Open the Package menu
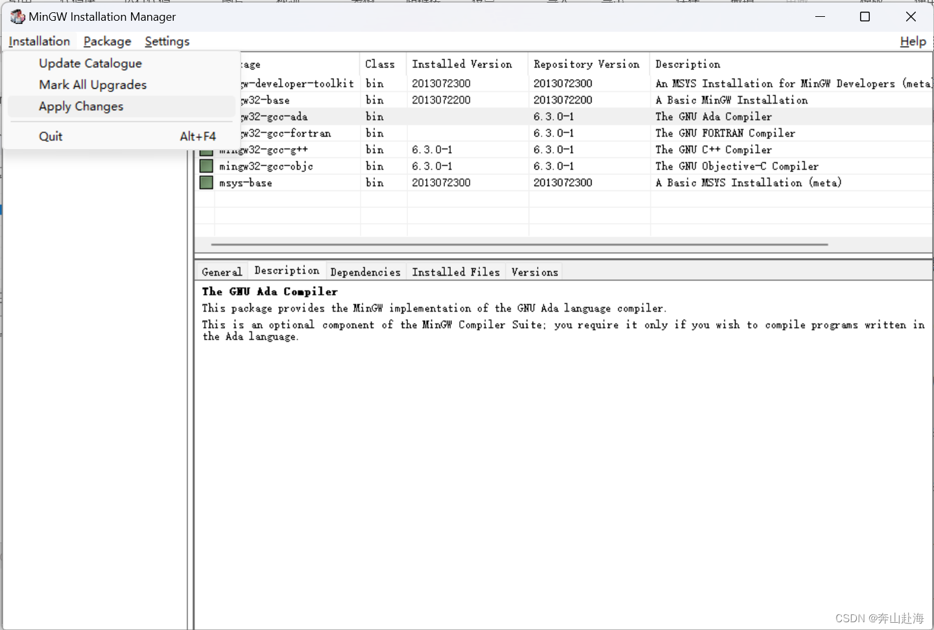 [107, 41]
